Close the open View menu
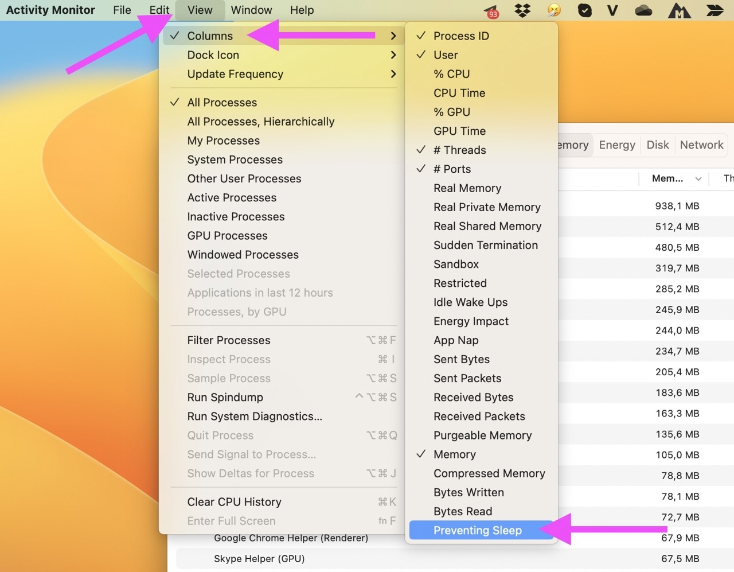 [x=200, y=10]
